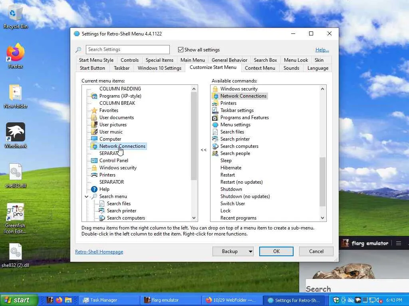The image size is (409, 306).
Task: Select the New folder desktop icon
Action: point(16,96)
